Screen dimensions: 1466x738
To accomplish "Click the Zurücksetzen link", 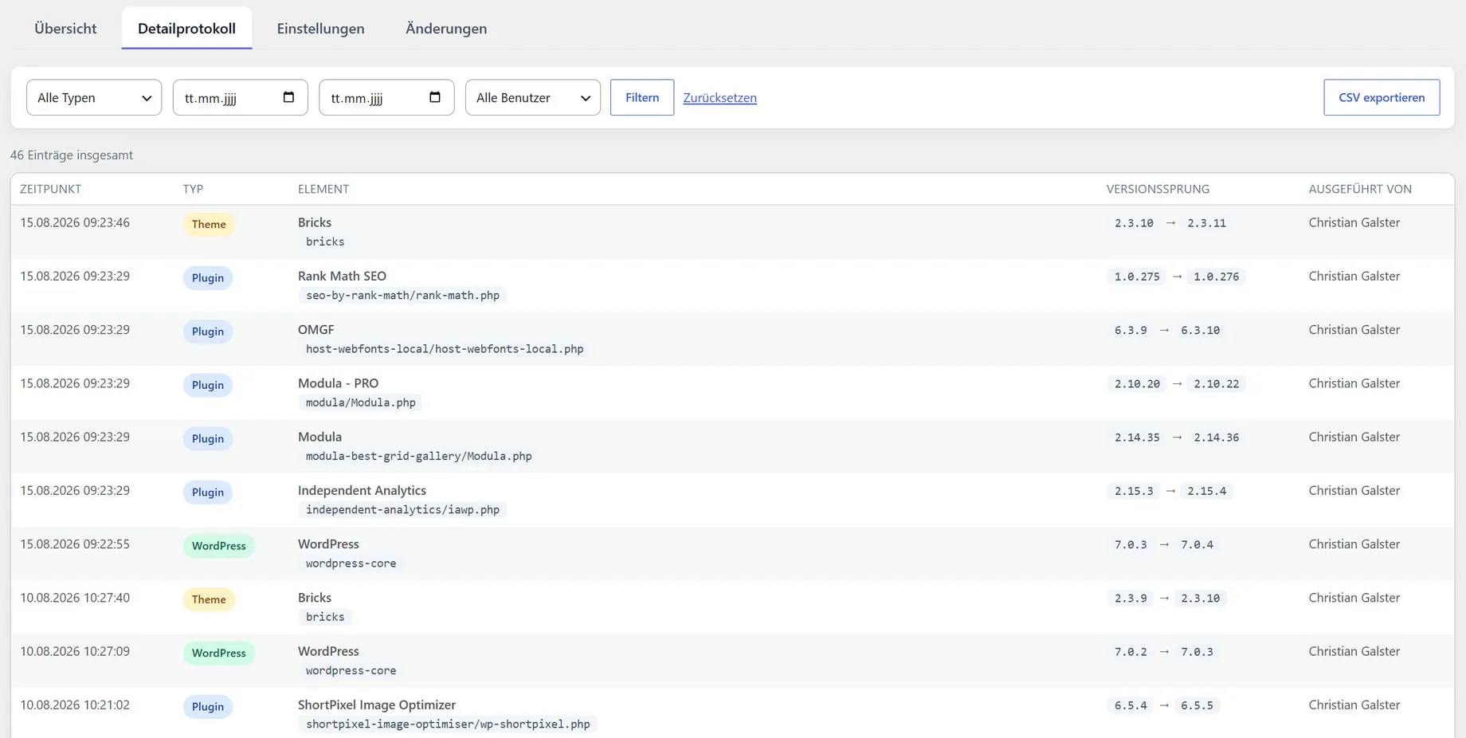I will pyautogui.click(x=719, y=97).
